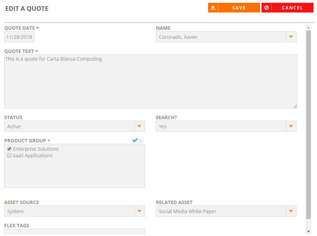Click the scrollbar up arrow
This screenshot has height=236, width=317.
(x=308, y=28)
